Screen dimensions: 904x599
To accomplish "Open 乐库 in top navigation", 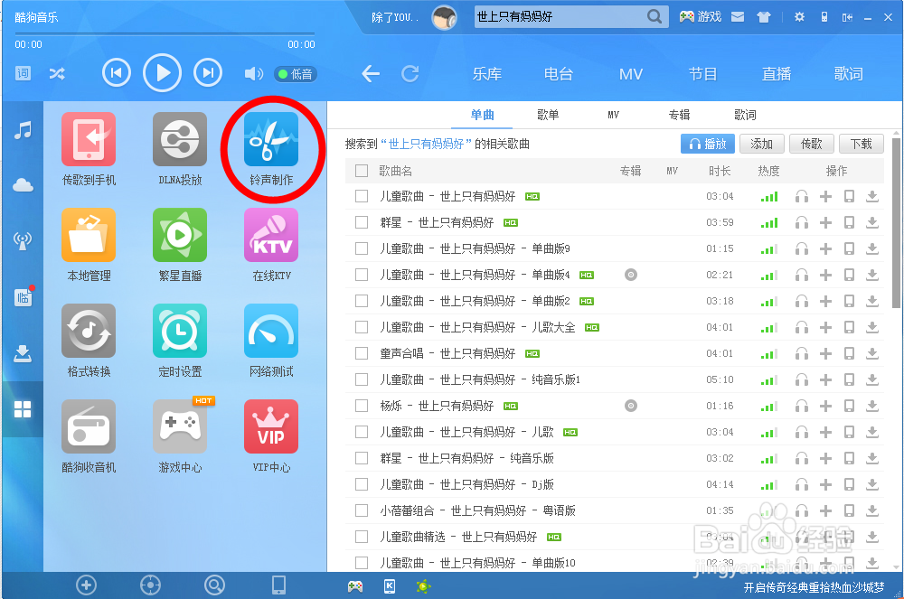I will pyautogui.click(x=486, y=74).
